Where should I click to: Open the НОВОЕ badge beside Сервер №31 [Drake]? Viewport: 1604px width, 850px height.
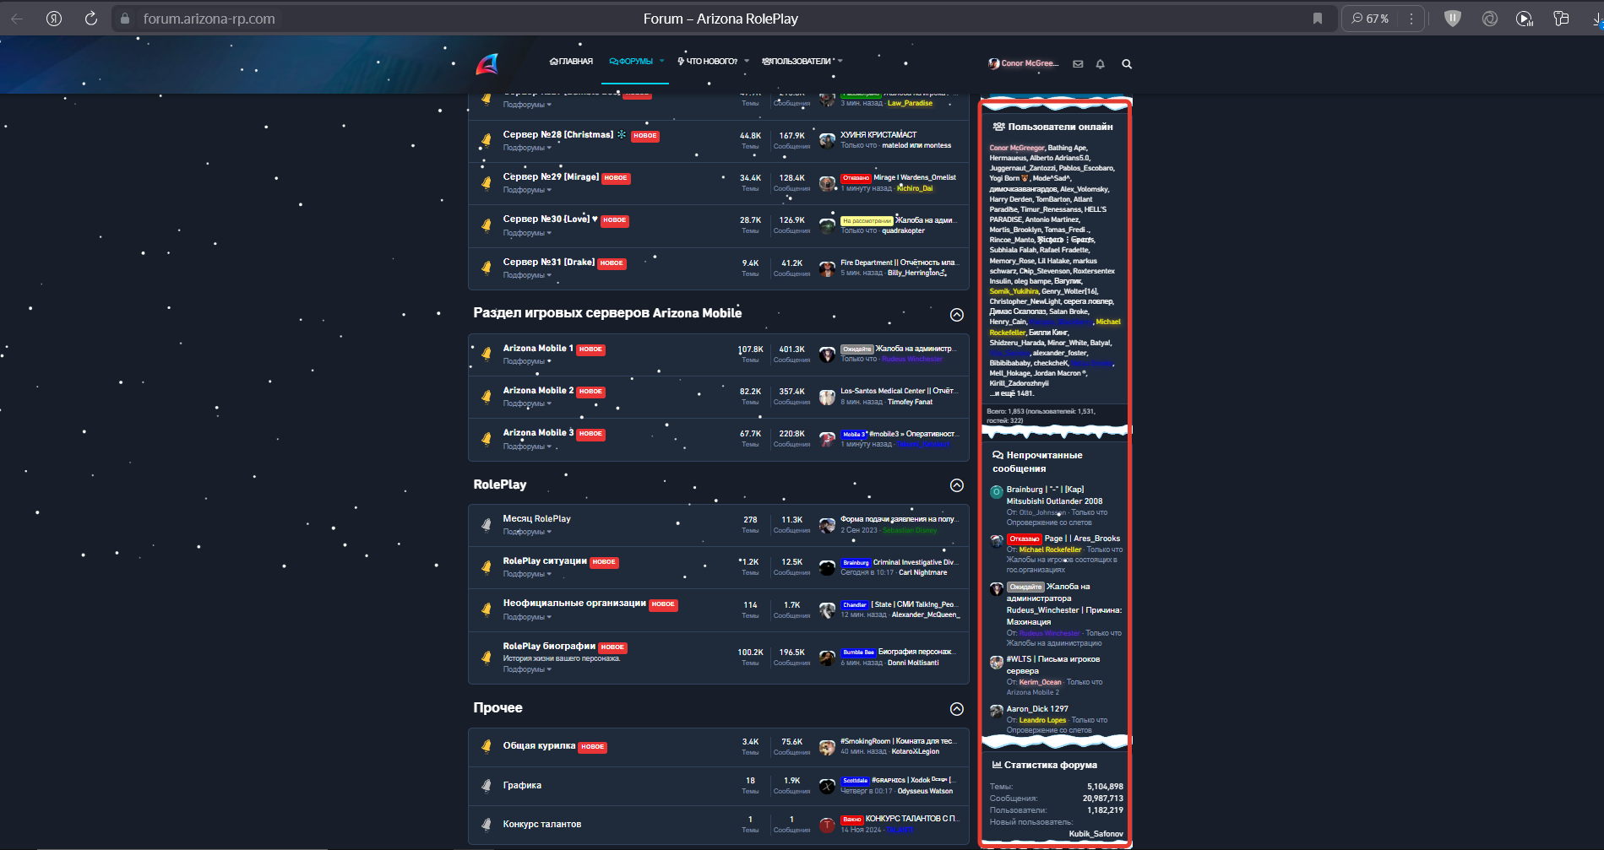click(x=612, y=263)
